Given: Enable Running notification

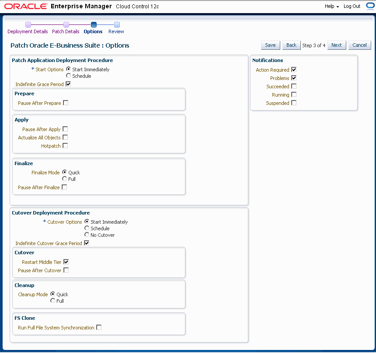Looking at the screenshot, I should [x=294, y=95].
